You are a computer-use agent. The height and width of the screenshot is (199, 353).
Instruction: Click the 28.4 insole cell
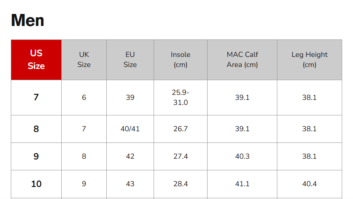(180, 184)
